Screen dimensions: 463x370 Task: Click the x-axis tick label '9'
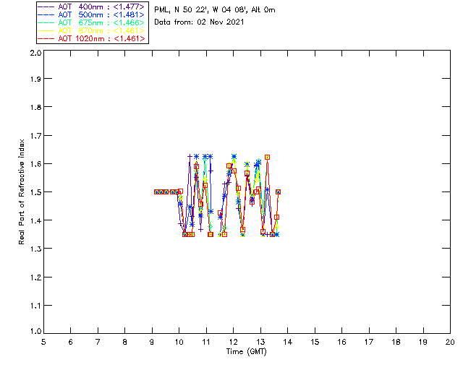(152, 342)
